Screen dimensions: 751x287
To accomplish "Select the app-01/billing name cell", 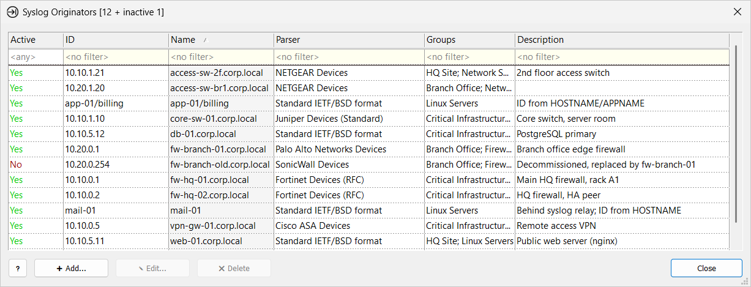I will [221, 103].
